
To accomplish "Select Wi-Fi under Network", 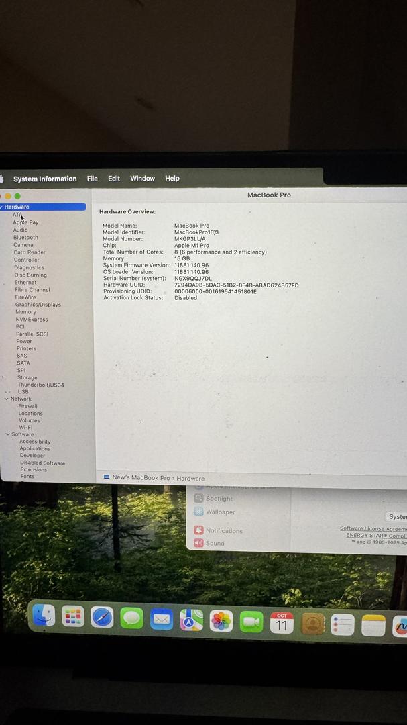I will pos(25,428).
